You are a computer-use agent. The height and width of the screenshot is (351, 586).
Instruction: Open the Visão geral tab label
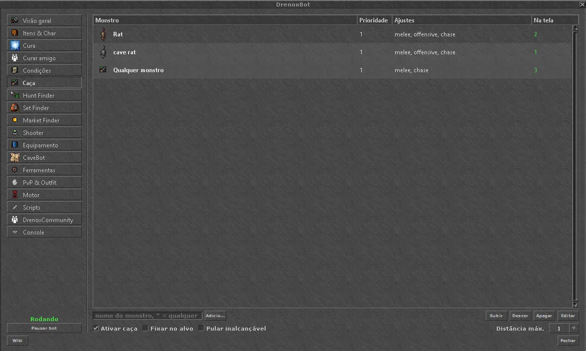tap(37, 21)
